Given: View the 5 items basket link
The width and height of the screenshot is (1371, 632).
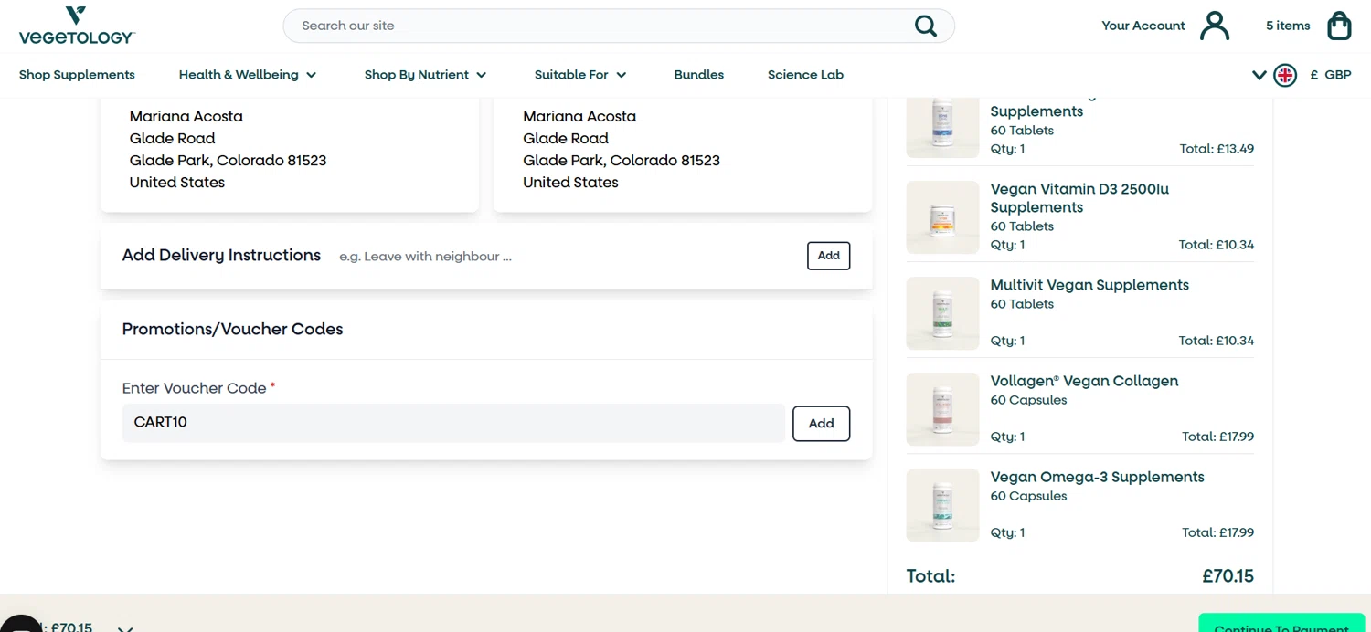Looking at the screenshot, I should tap(1288, 26).
